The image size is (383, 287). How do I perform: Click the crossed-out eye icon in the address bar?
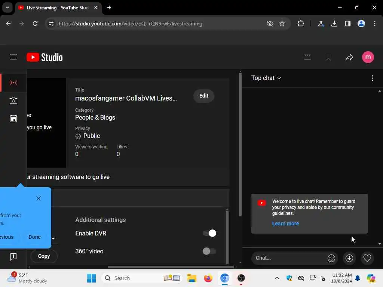coord(270,24)
